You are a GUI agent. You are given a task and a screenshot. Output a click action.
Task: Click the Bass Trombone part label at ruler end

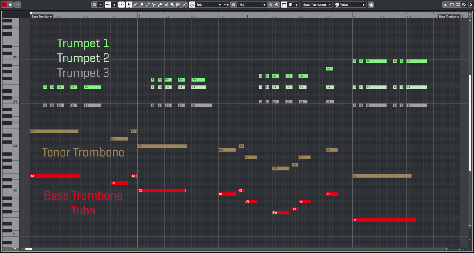(449, 16)
